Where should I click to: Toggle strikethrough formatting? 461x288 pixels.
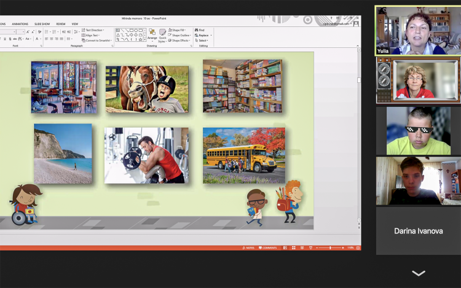pyautogui.click(x=15, y=39)
